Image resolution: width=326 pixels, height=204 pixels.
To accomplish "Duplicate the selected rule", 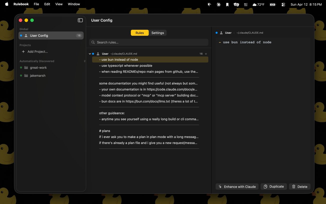I will 274,186.
